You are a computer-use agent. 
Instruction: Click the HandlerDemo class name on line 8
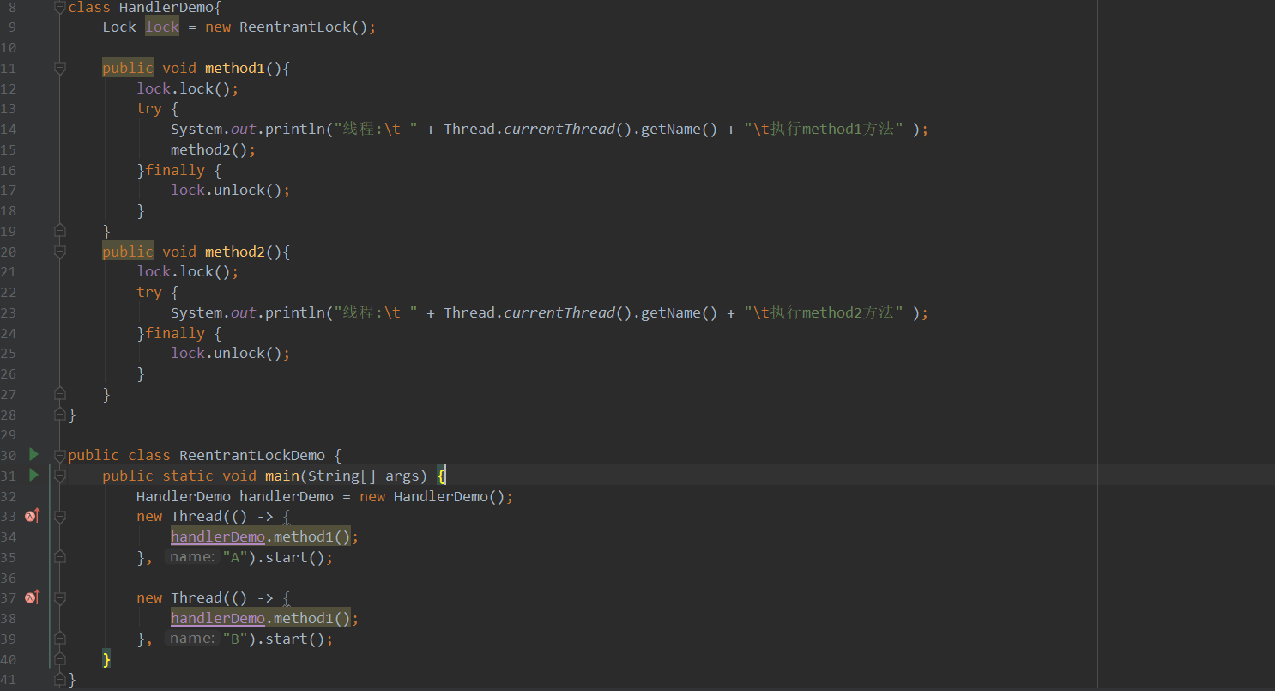[x=166, y=7]
